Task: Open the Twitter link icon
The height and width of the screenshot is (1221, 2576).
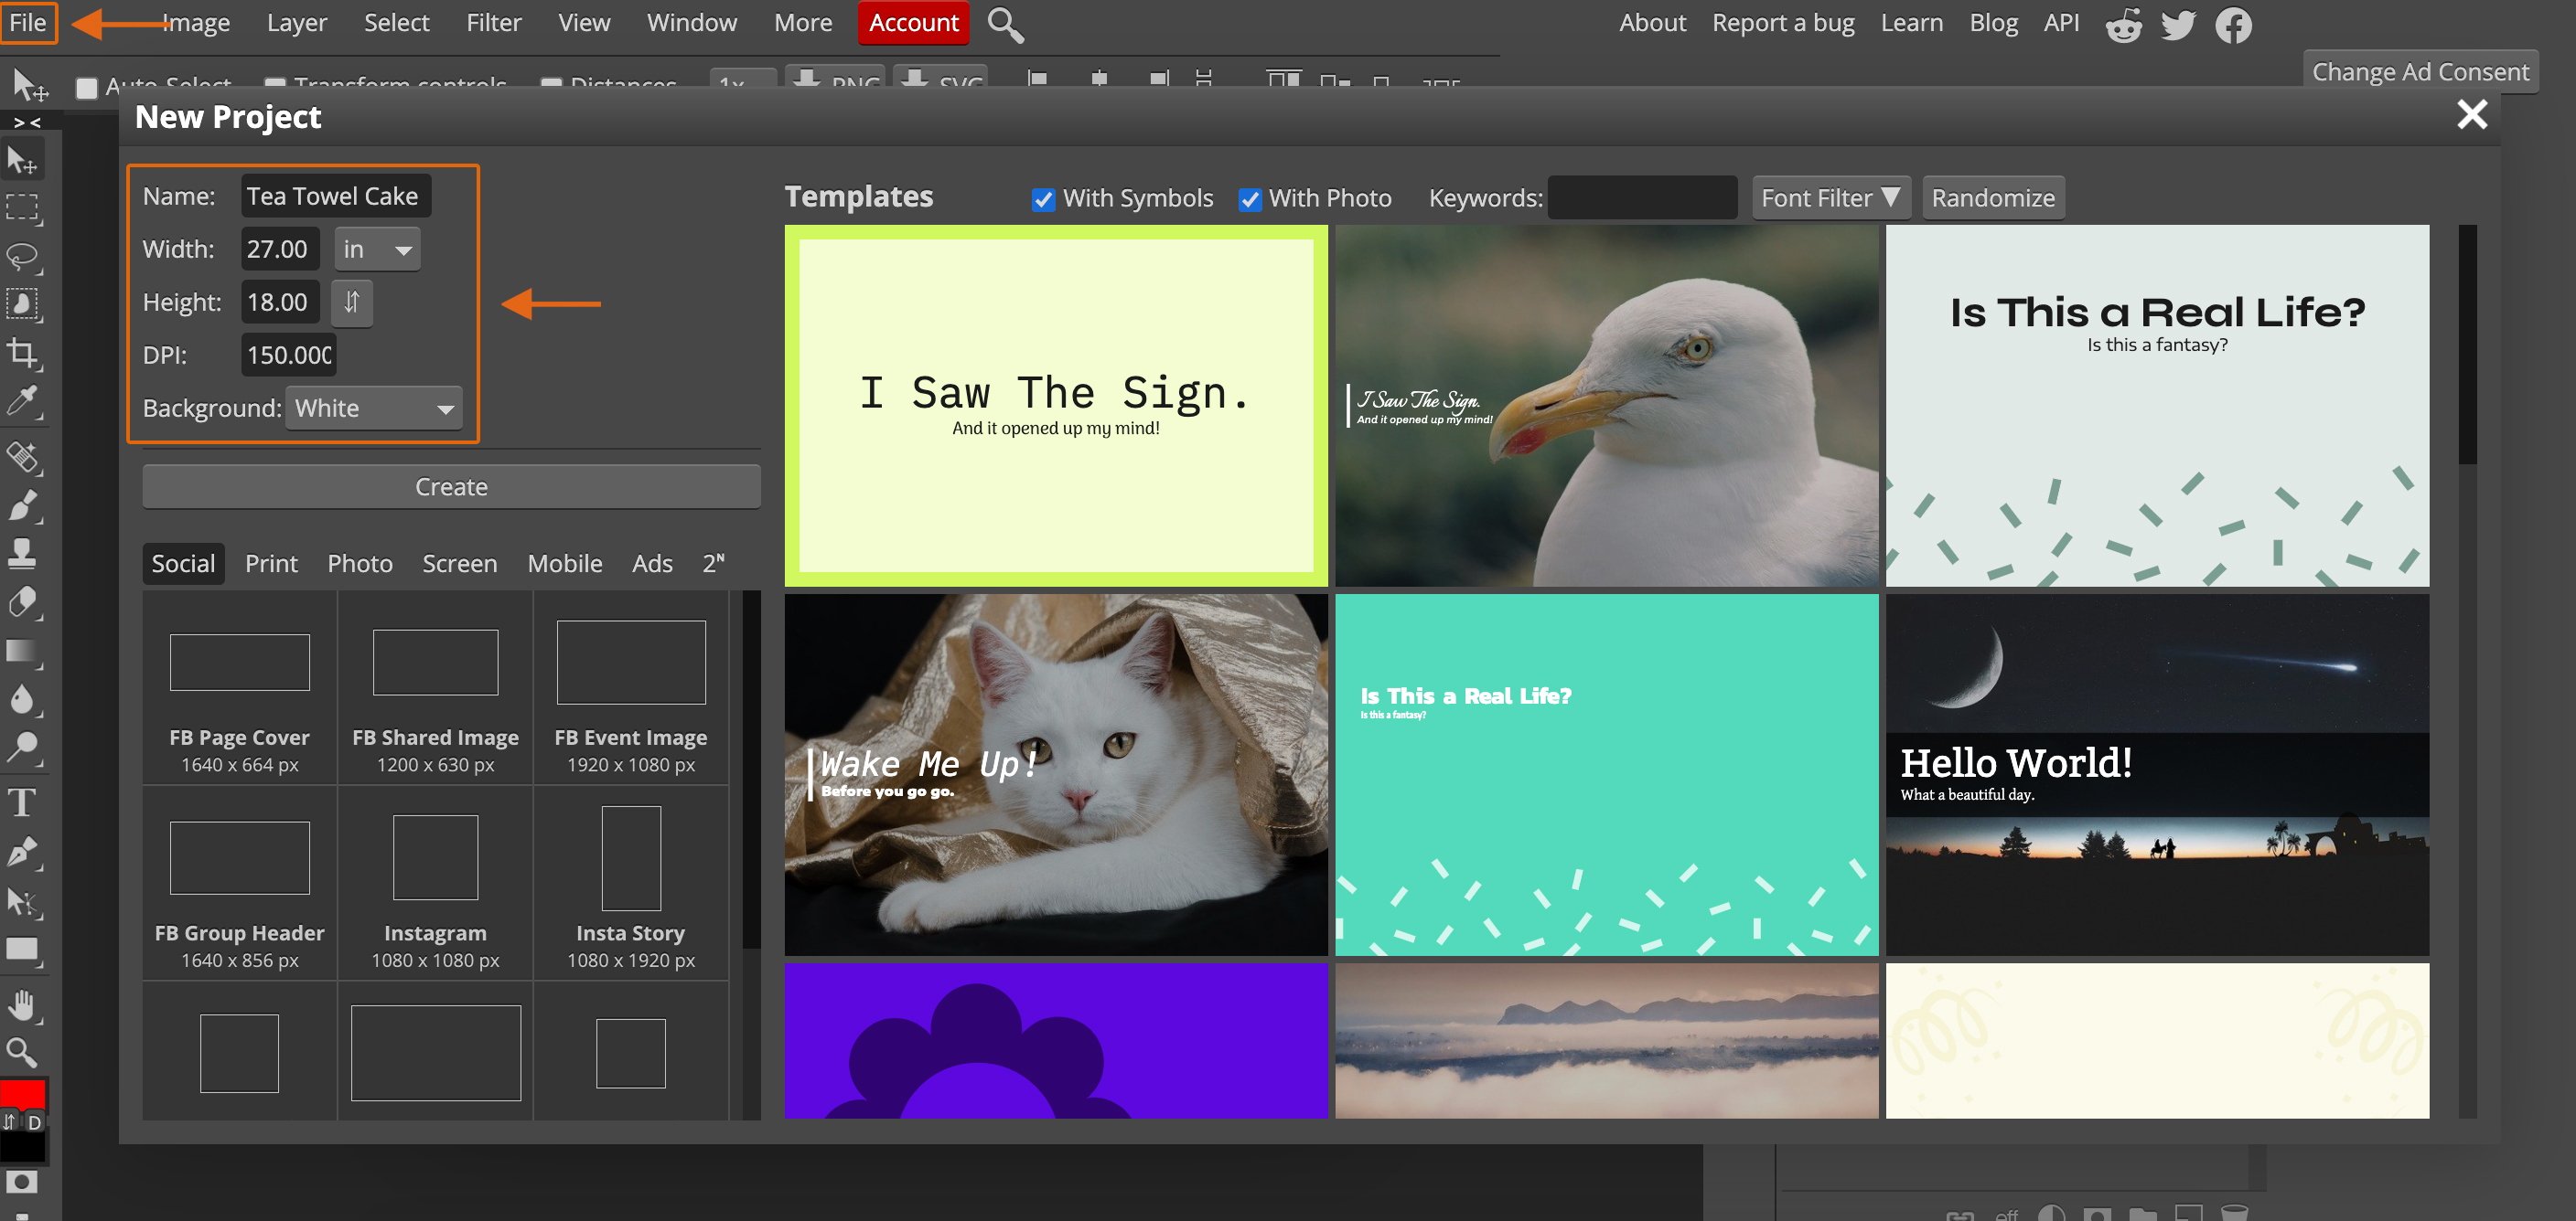Action: (2178, 25)
